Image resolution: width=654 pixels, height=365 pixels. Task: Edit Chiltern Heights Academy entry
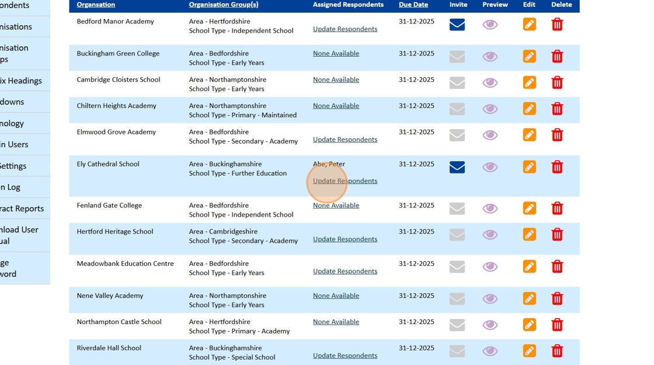click(529, 109)
